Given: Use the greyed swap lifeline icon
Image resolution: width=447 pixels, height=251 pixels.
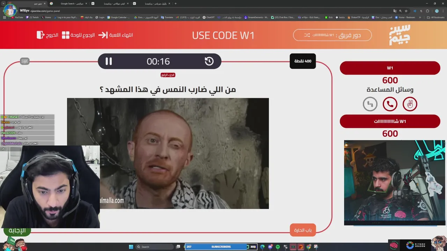Looking at the screenshot, I should click(x=370, y=104).
